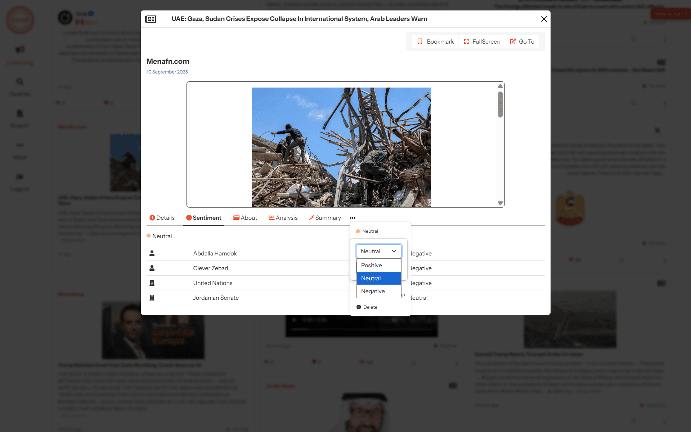The image size is (691, 432).
Task: Open article in FullScreen mode
Action: click(482, 41)
